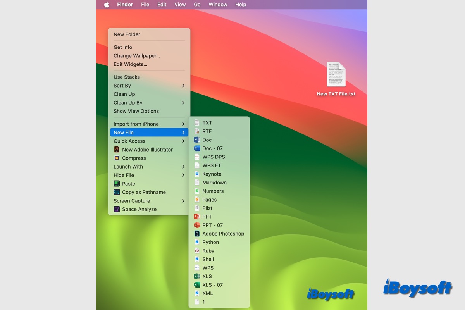Viewport: 465px width, 310px height.
Task: Create a new Ruby file
Action: pyautogui.click(x=208, y=250)
